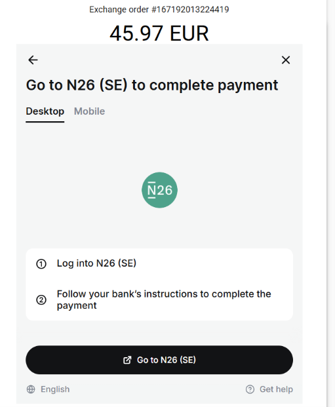The width and height of the screenshot is (335, 407).
Task: Open the English language selector
Action: [x=55, y=389]
